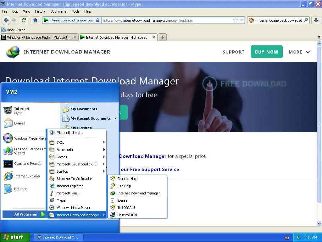
Task: Open TUTORIALS shortcut
Action: 137,208
